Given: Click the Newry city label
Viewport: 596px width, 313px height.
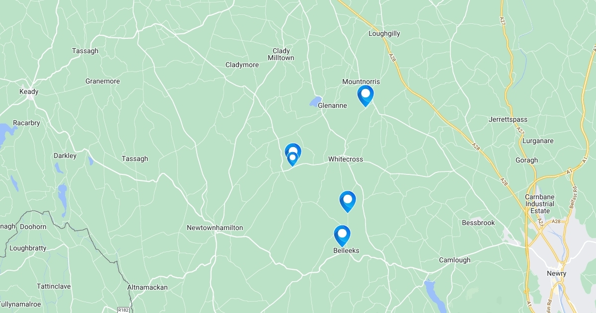Looking at the screenshot, I should click(556, 273).
